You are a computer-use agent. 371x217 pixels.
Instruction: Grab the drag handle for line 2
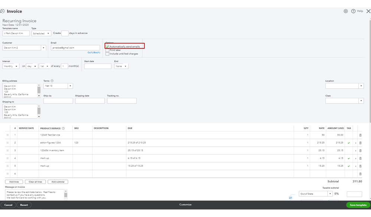coord(7,143)
